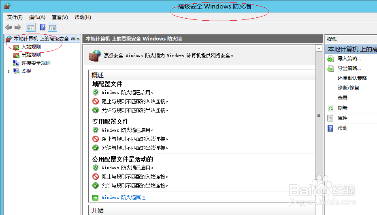Click the 导出策略 green arrow icon
The image size is (377, 215).
[330, 69]
